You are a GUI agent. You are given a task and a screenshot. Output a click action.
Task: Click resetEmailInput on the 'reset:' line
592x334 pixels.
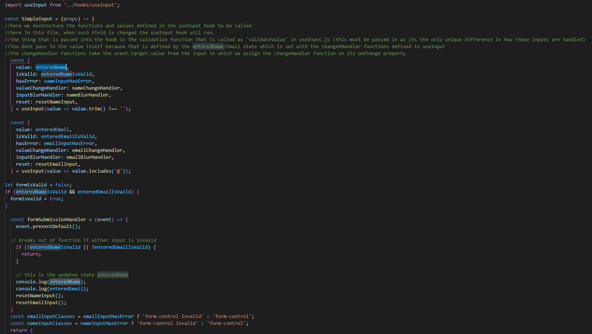[x=56, y=164]
